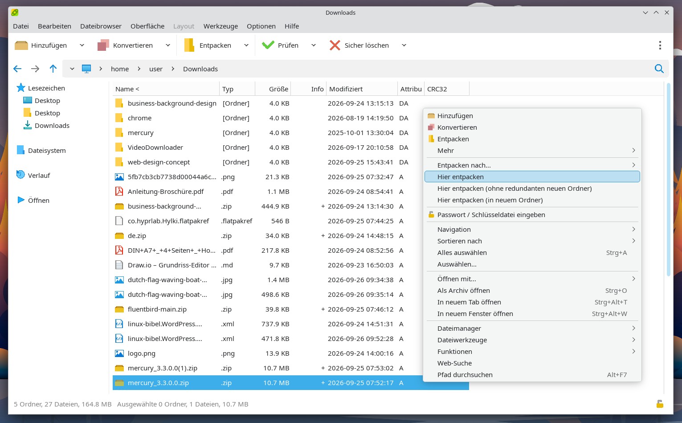Open the search magnifier icon
The image size is (682, 423).
coord(659,69)
